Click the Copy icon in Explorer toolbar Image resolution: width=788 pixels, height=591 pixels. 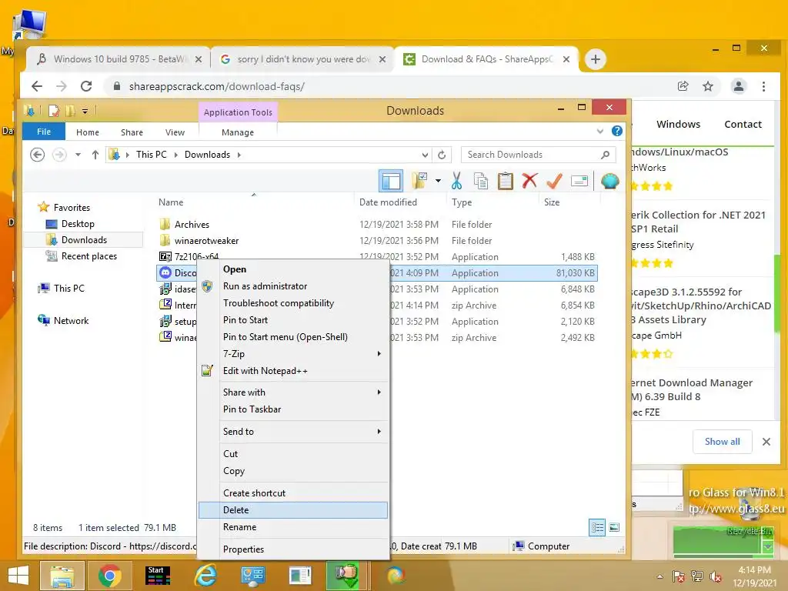tap(481, 181)
